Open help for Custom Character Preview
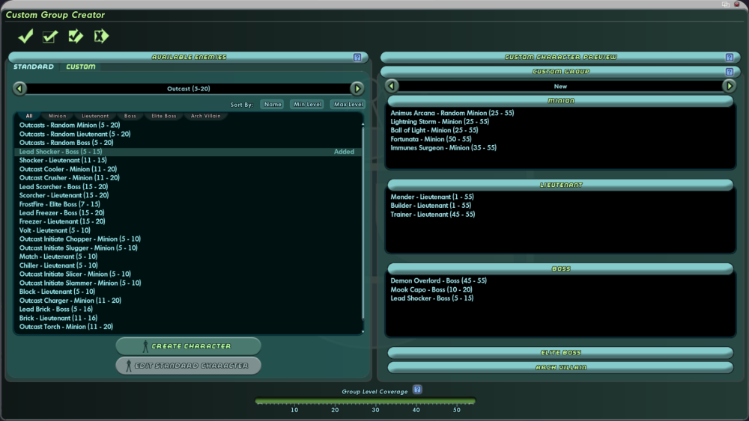749x421 pixels. click(x=730, y=58)
